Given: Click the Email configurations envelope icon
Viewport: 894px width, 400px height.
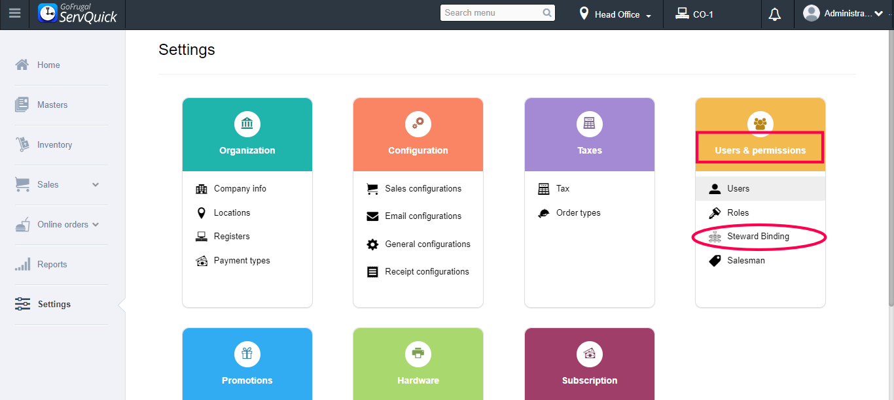Looking at the screenshot, I should click(372, 216).
